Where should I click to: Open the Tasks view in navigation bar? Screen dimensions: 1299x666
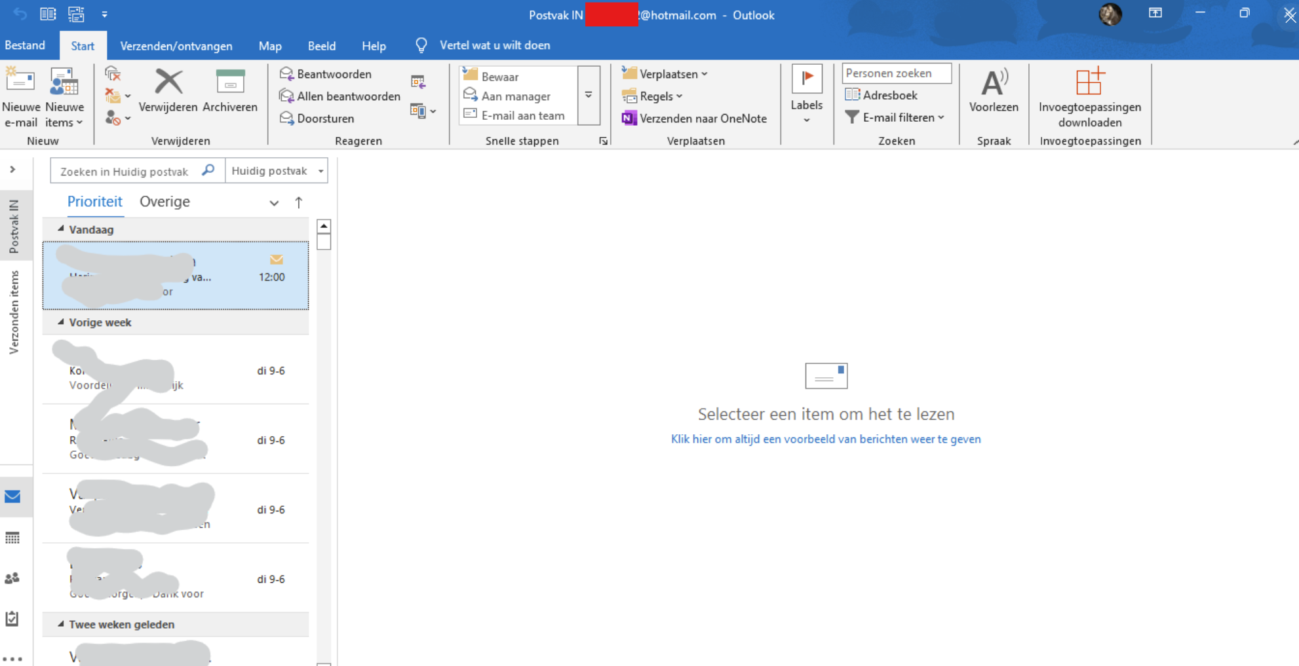coord(12,619)
